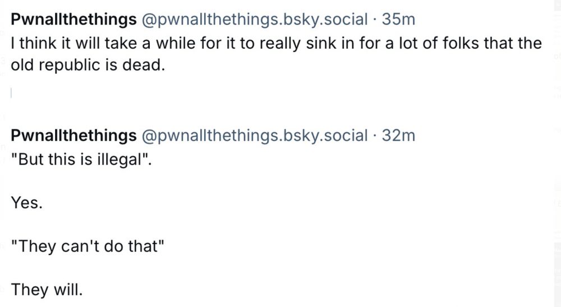561x307 pixels.
Task: Open the 32m timestamp permalink
Action: 398,136
